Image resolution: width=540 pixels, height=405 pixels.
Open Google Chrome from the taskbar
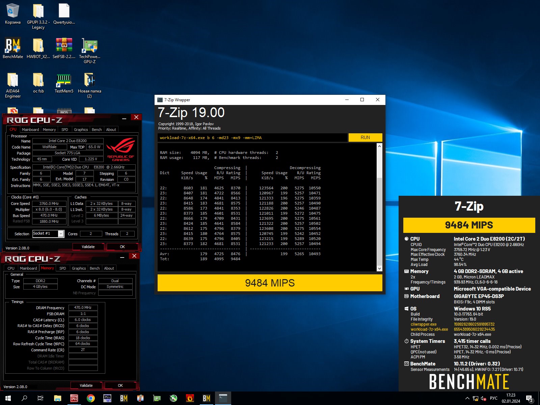click(x=91, y=398)
